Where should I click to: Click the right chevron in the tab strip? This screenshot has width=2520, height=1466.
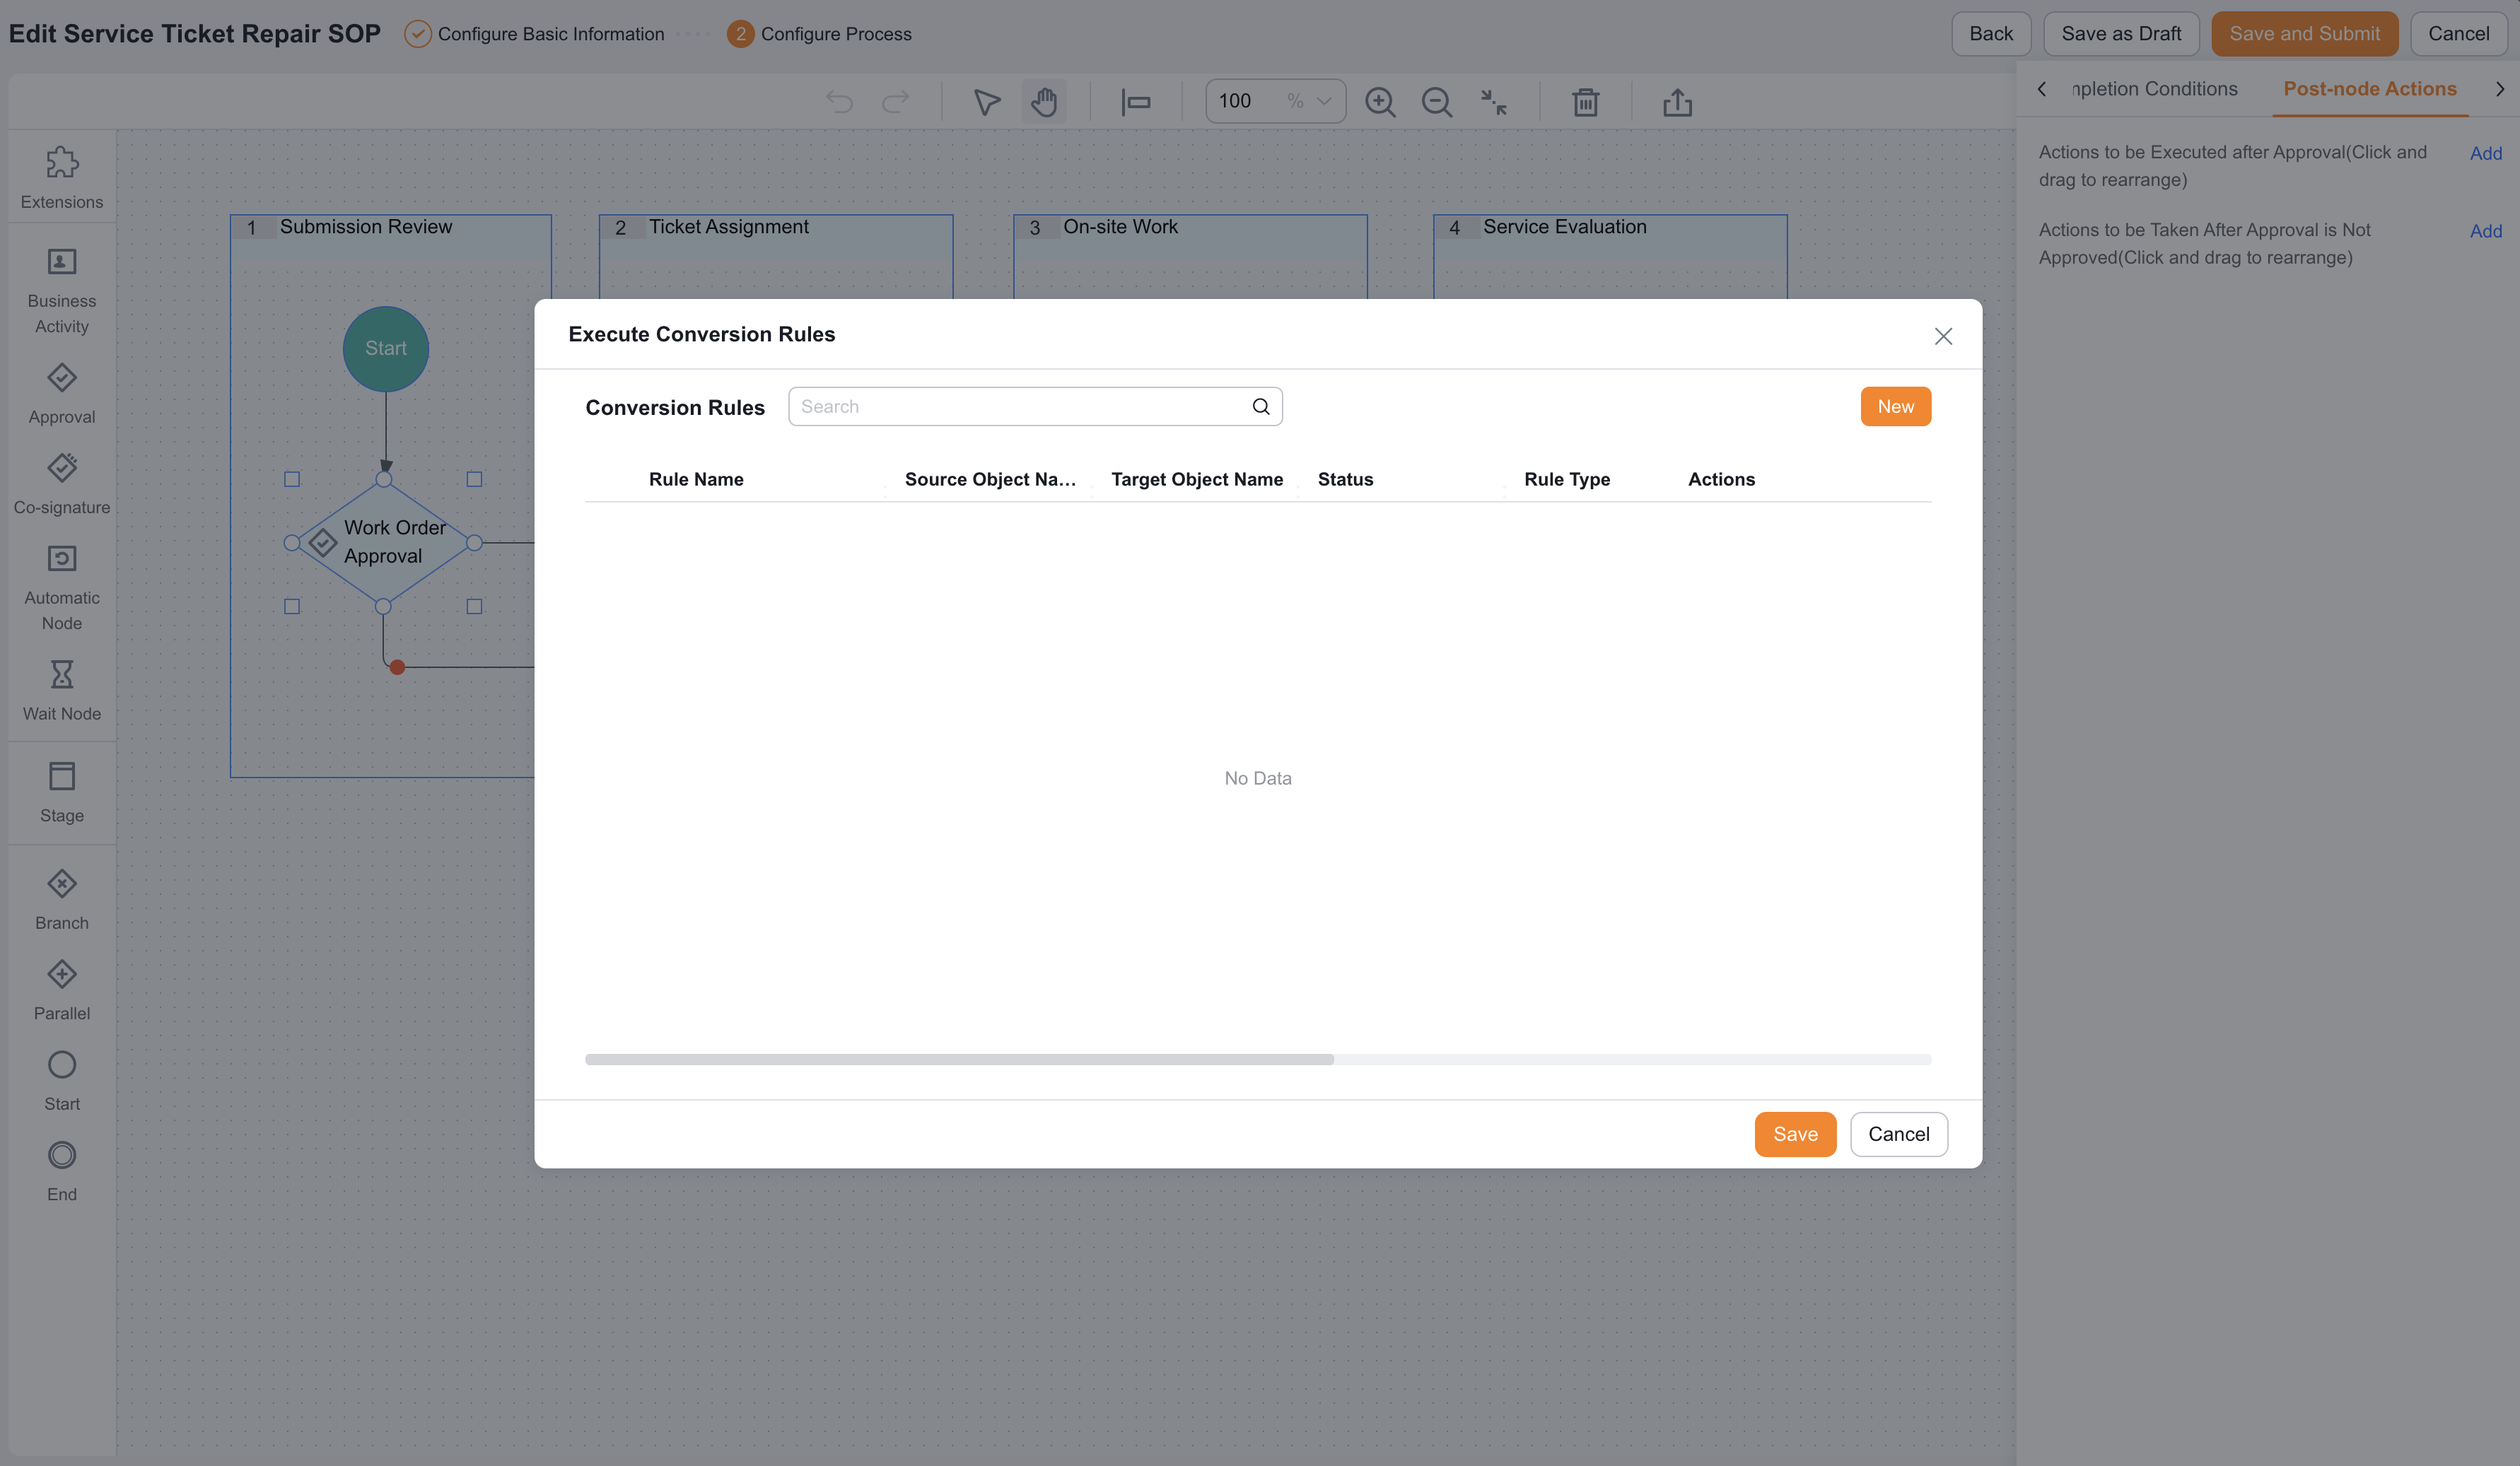coord(2500,89)
